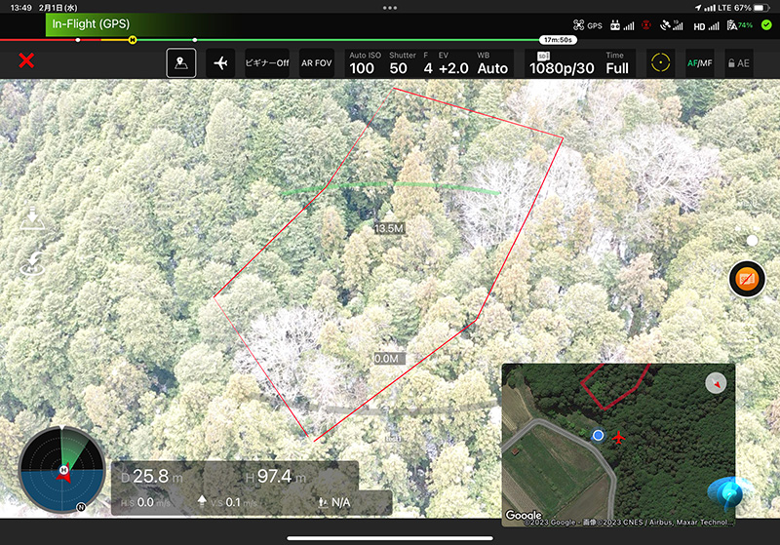Open the Auto ISO 100 setting

(362, 63)
